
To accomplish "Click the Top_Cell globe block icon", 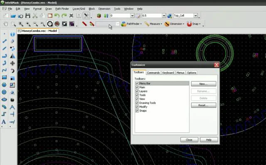I will click(170, 16).
